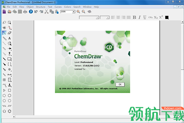The image size is (184, 123).
Task: Open the zoom percentage dropdown
Action: 73,12
